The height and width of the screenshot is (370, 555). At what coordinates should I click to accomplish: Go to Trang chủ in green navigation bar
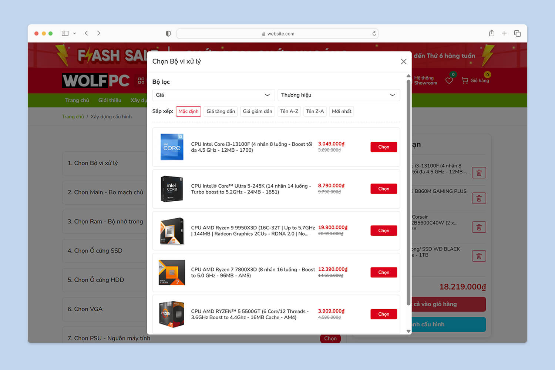click(x=77, y=100)
